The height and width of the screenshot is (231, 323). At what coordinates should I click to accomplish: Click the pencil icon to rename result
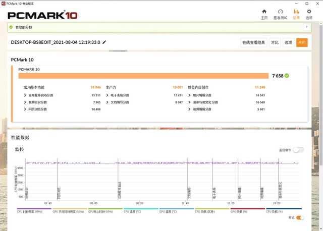click(x=104, y=42)
